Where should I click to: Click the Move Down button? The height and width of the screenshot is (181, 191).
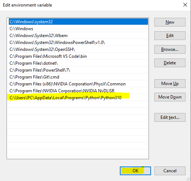coord(170,97)
